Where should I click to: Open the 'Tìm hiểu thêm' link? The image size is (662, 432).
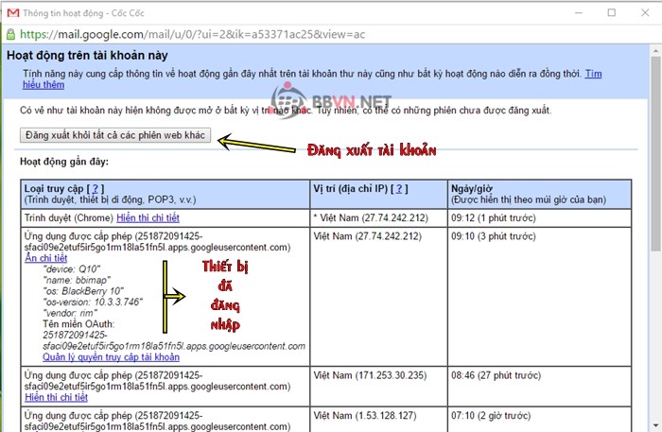coord(593,73)
